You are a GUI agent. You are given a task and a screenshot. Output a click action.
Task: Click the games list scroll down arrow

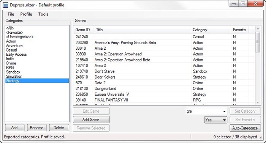tap(258, 102)
